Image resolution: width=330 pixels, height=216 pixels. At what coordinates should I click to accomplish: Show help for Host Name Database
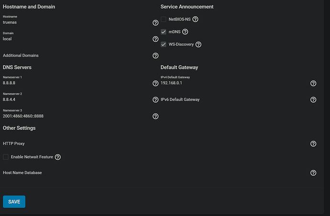(x=313, y=173)
